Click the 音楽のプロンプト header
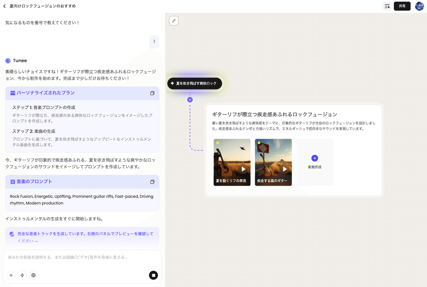 [x=34, y=182]
